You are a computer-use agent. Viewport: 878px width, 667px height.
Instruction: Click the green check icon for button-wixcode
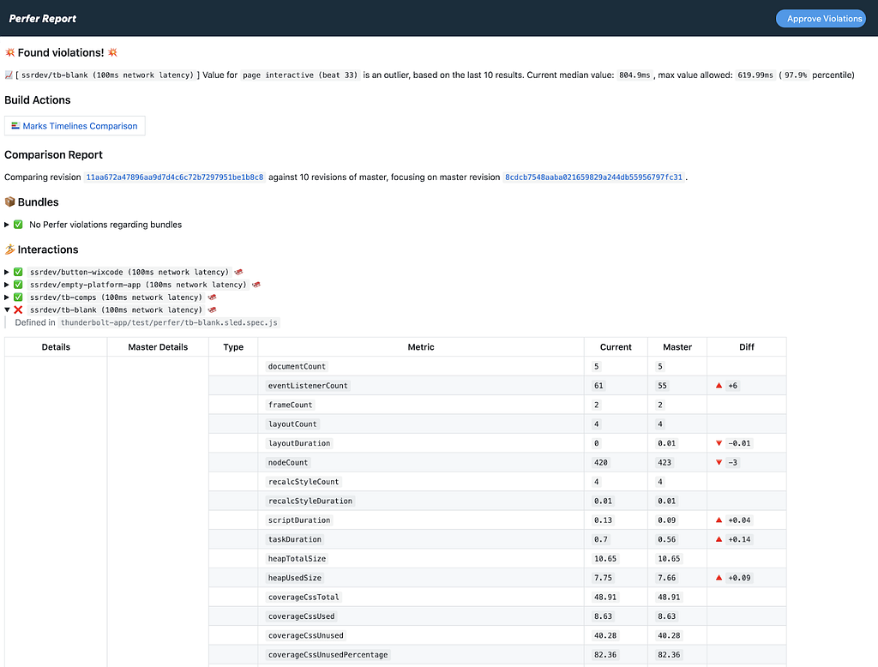[19, 272]
